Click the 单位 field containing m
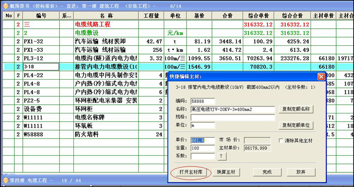This screenshot has height=187, width=354. click(203, 126)
